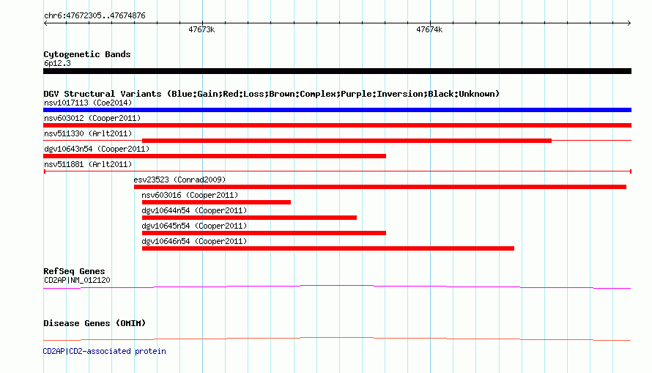Screen dimensions: 652x373
Task: Select the RefSeq Genes track heading
Action: click(74, 271)
